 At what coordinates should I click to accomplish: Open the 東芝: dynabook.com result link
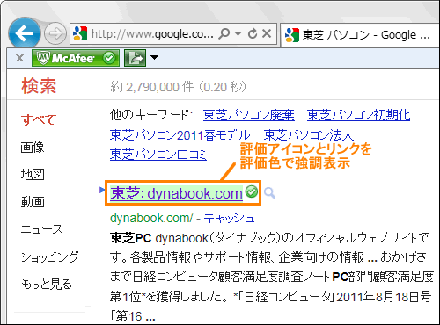(x=177, y=193)
